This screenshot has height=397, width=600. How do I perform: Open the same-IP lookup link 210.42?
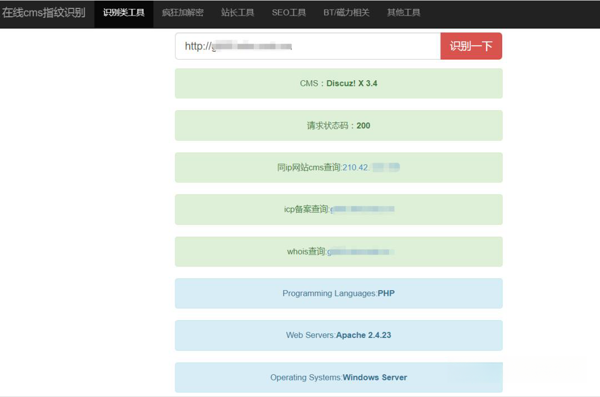pos(371,167)
